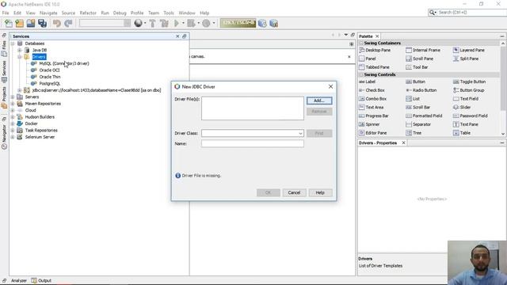Open the Output tab at bottom

pos(41,280)
